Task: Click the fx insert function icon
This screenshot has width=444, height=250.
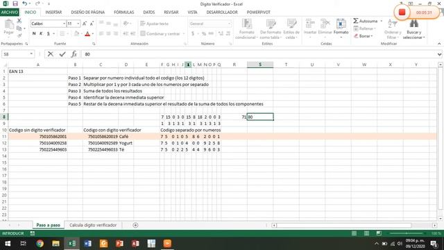Action: coord(74,54)
